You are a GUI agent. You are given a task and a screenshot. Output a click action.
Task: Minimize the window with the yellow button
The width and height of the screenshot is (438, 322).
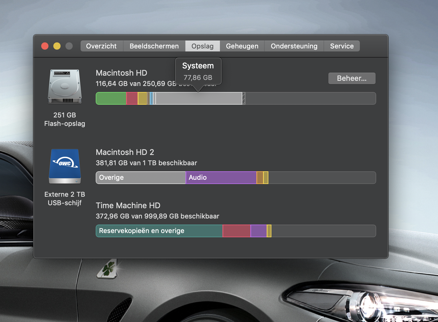click(57, 46)
